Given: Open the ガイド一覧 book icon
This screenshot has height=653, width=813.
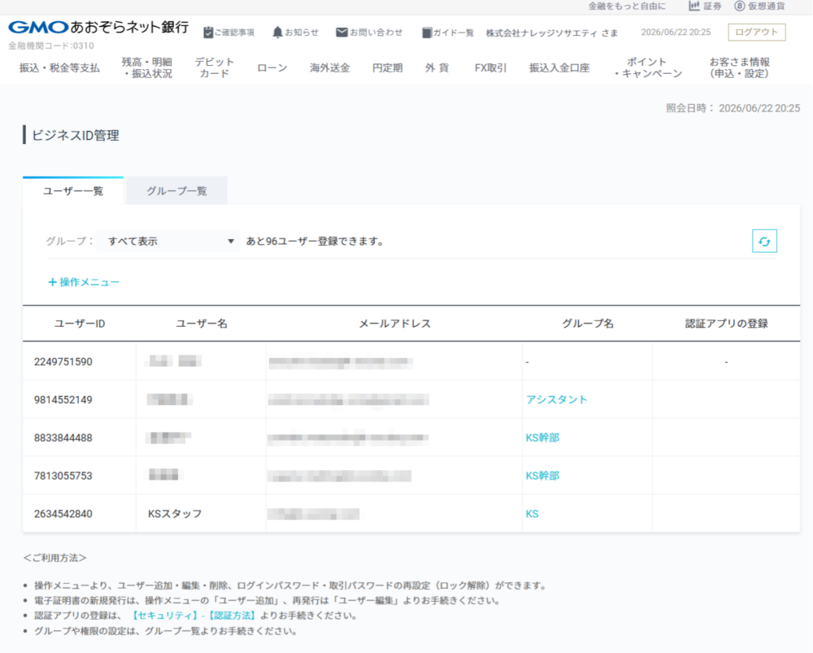Looking at the screenshot, I should (x=427, y=33).
